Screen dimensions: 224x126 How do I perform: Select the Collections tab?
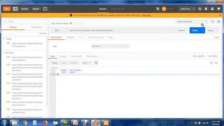(36, 27)
